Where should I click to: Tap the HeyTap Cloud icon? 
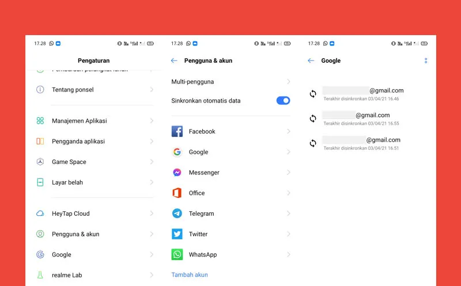(x=40, y=213)
